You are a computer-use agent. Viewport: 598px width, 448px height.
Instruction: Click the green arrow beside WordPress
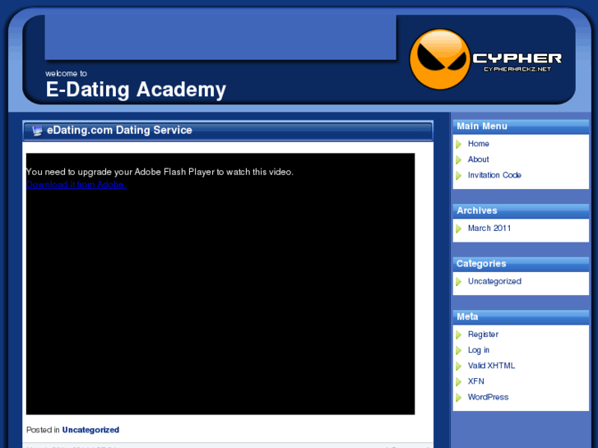coord(459,397)
